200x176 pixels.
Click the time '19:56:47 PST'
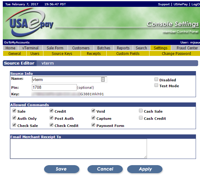pyautogui.click(x=55, y=4)
